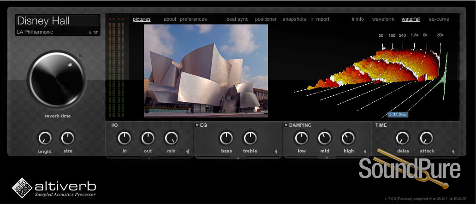476x205 pixels.
Task: Adjust the bright knob
Action: pos(45,138)
